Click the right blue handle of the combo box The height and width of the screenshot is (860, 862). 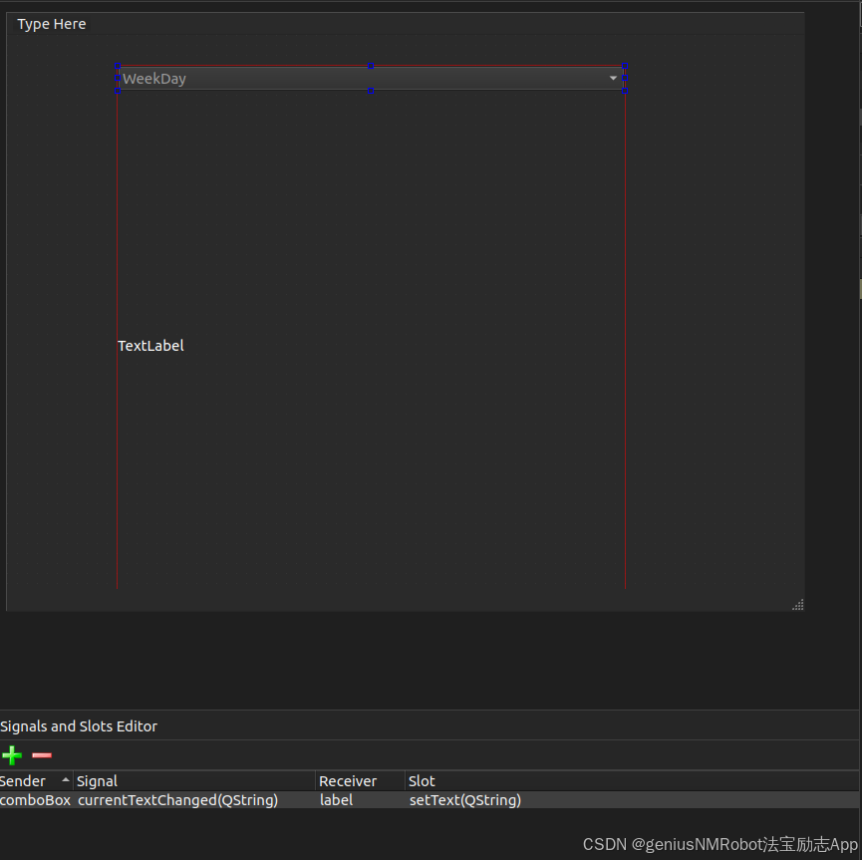pyautogui.click(x=625, y=78)
